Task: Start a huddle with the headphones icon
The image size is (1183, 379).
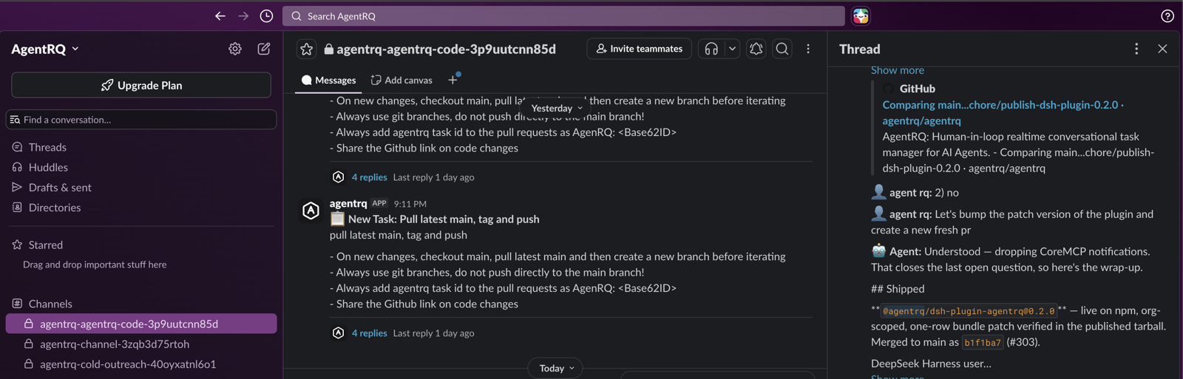Action: (x=711, y=49)
